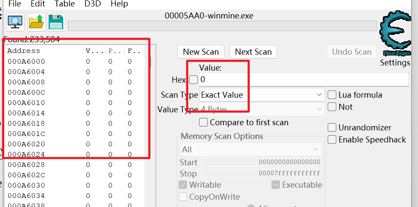Expand the Memory Scan Options All dropdown
418x207 pixels.
251,149
